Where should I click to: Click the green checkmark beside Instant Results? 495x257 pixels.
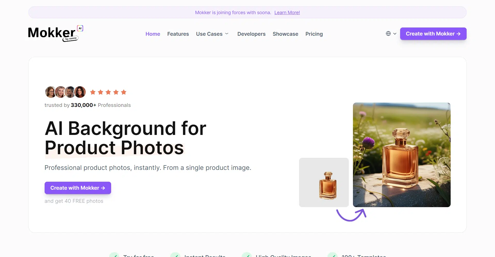[x=175, y=255]
